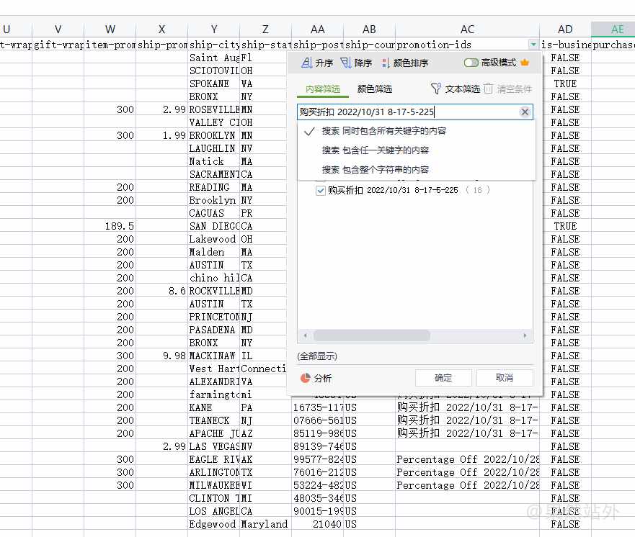Clear the filter search box text
Image resolution: width=635 pixels, height=537 pixels.
click(525, 112)
